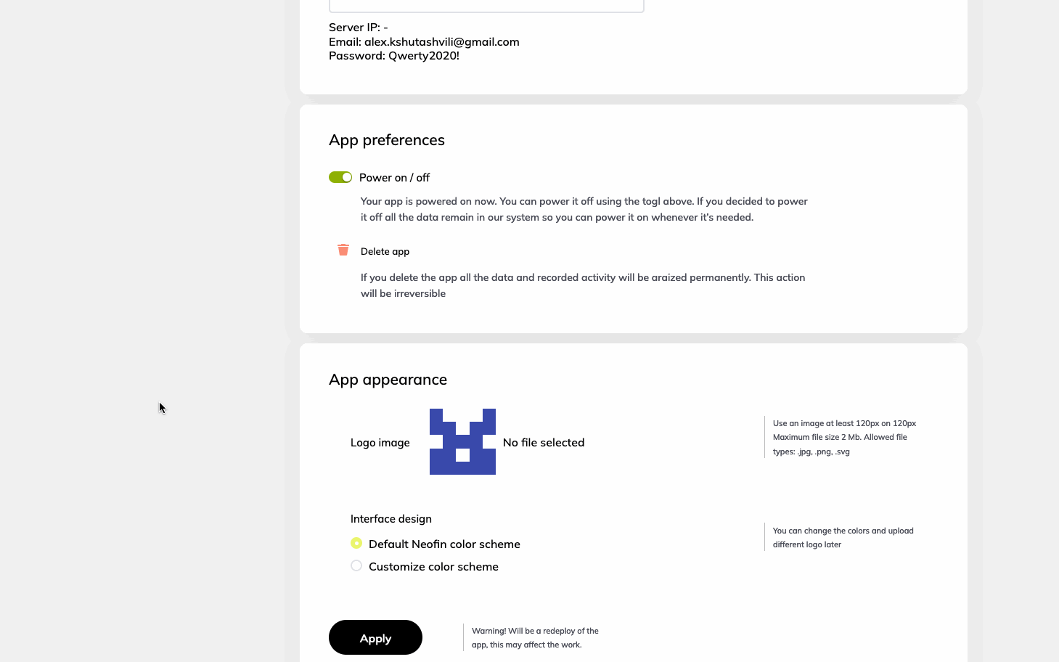The width and height of the screenshot is (1059, 662).
Task: Click the Server IP line
Action: [x=359, y=27]
